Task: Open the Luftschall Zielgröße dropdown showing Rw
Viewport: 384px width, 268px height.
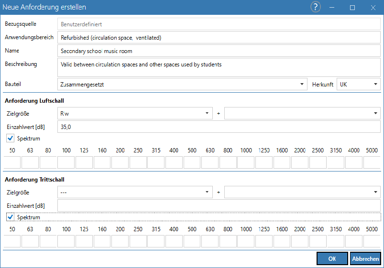Action: (135, 113)
